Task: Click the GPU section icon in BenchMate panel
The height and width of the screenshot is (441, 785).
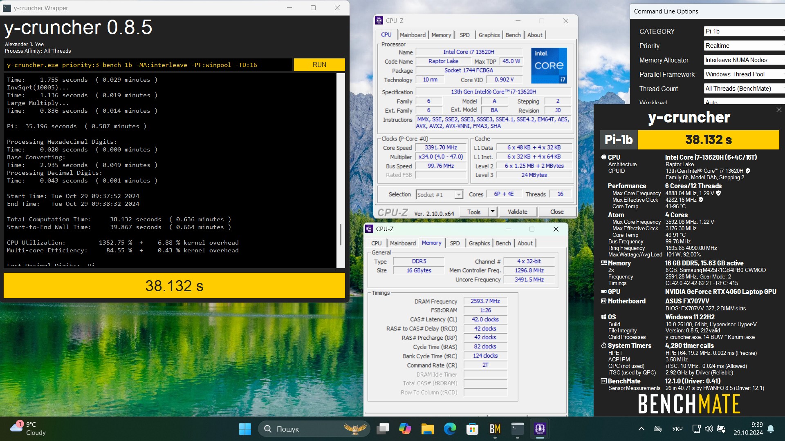Action: (603, 292)
